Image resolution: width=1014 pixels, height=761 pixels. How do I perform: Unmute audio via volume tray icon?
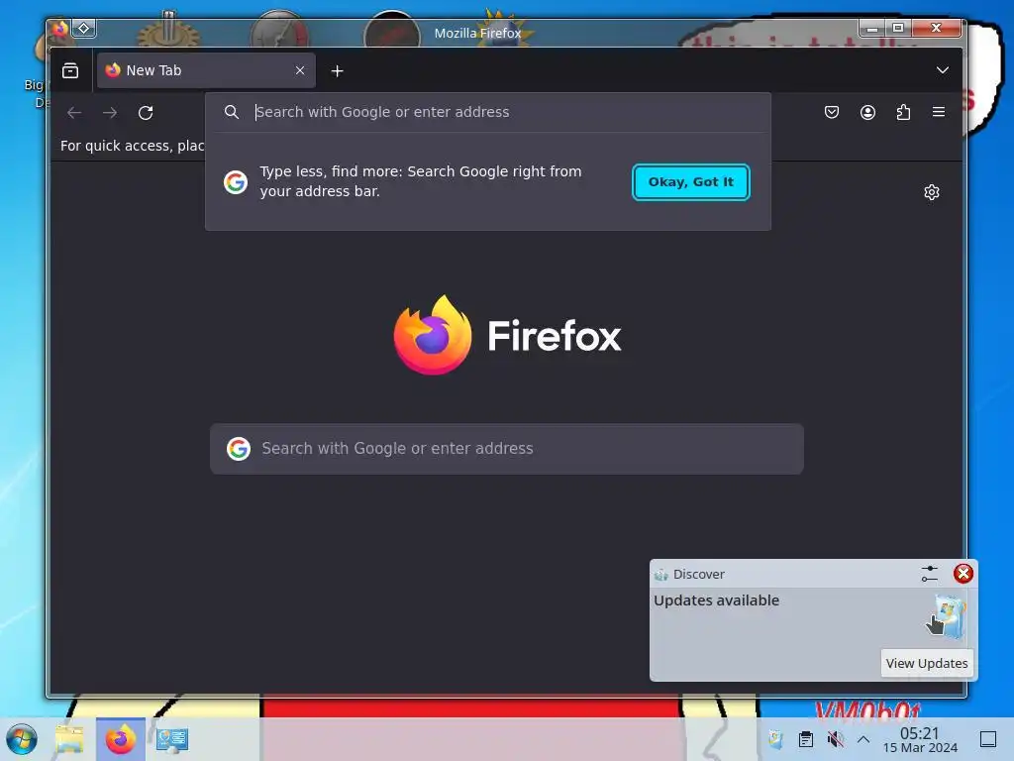pos(835,739)
